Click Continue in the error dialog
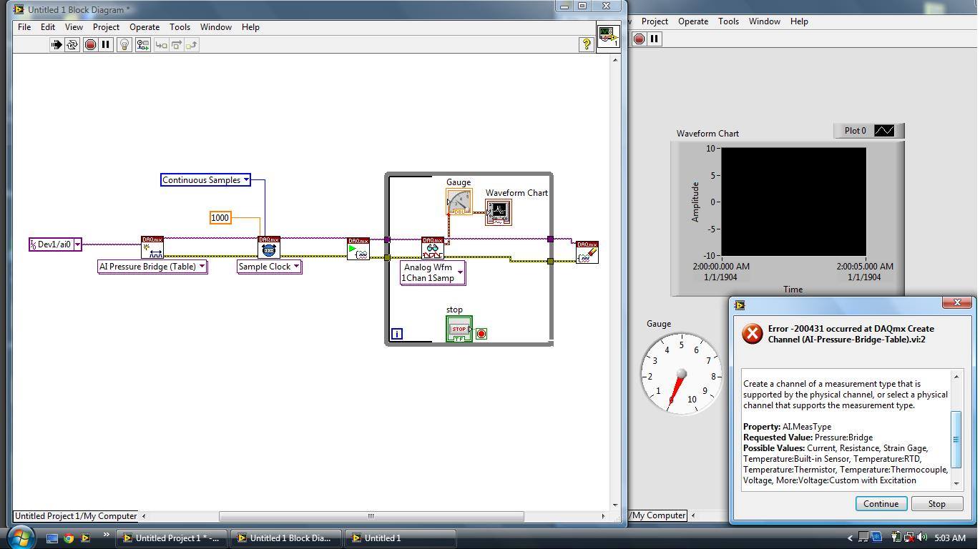The image size is (980, 549). click(x=881, y=504)
